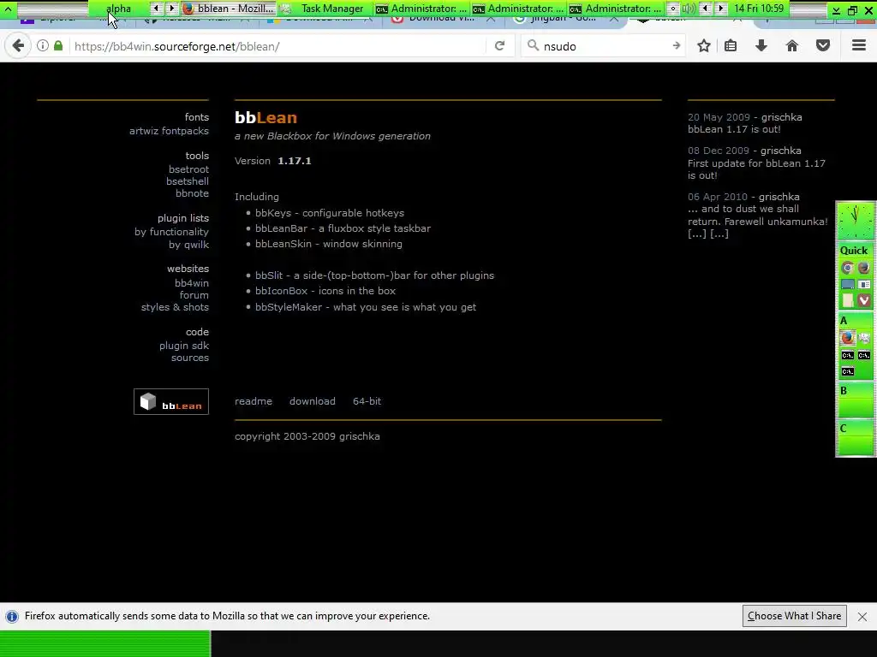This screenshot has width=877, height=657.
Task: Launch Chrome from the Quick group
Action: [847, 268]
